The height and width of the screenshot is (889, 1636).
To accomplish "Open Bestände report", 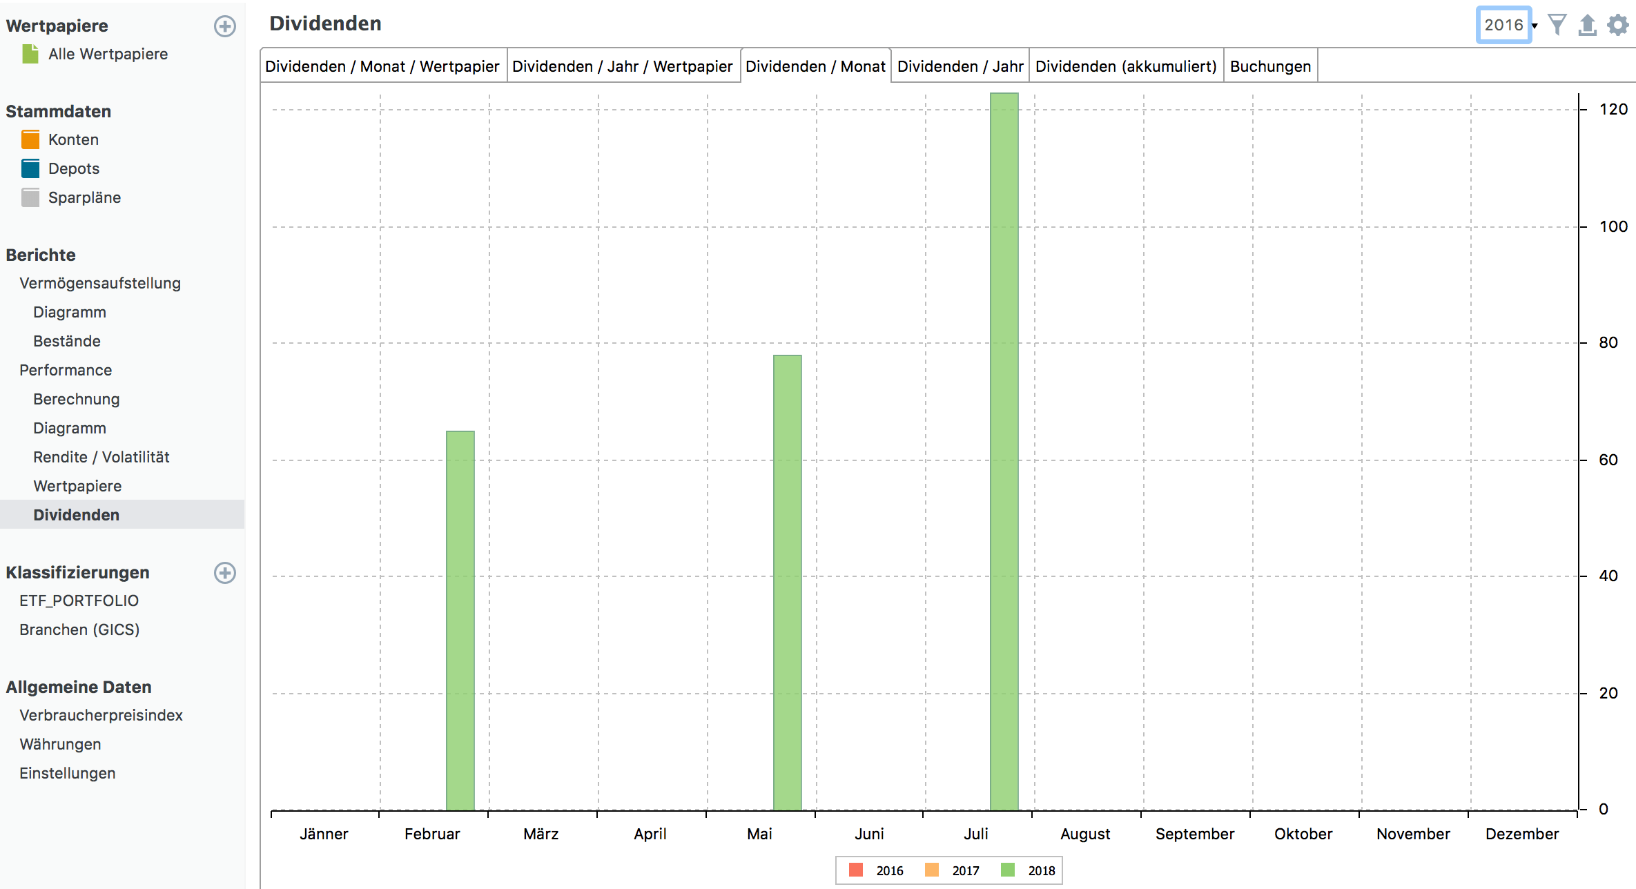I will [67, 341].
